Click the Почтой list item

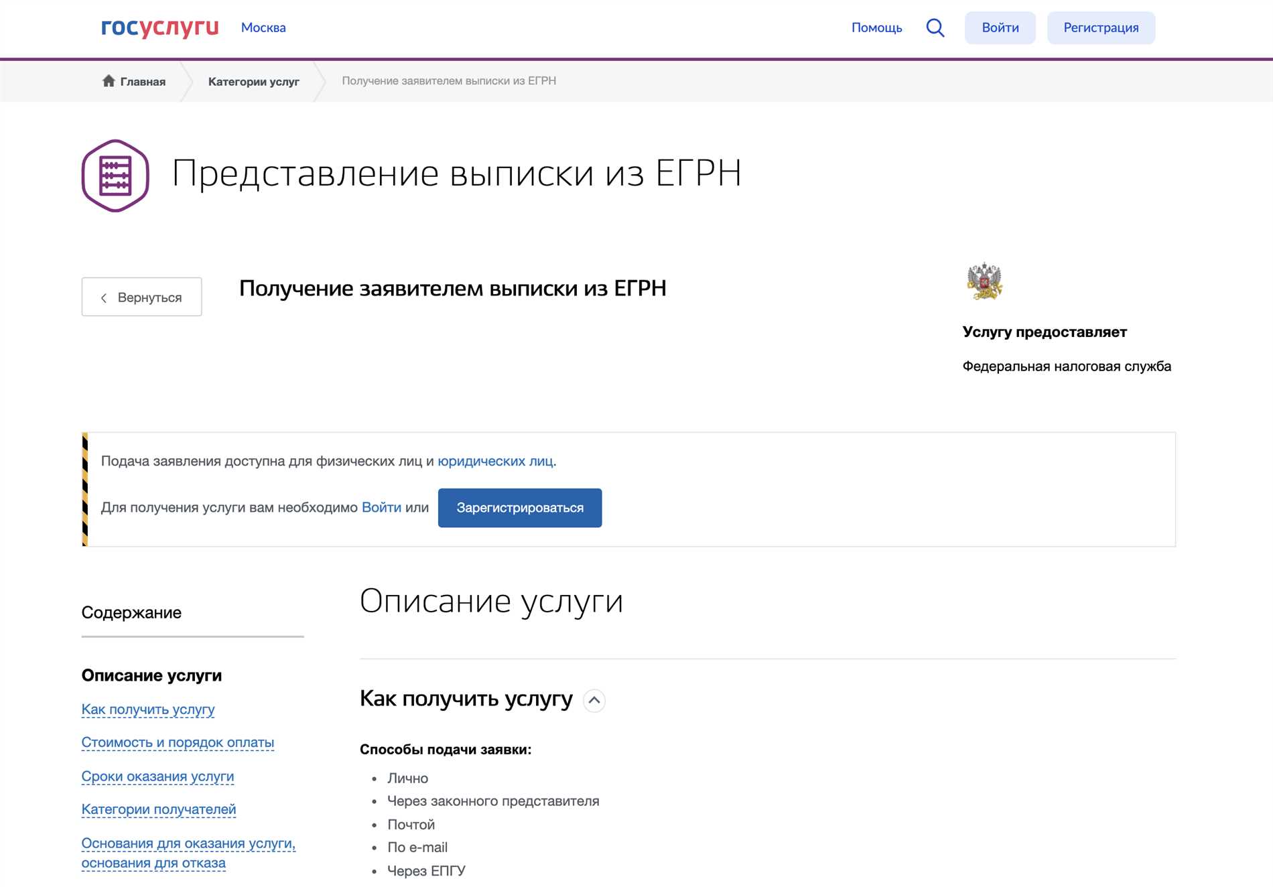click(x=411, y=825)
